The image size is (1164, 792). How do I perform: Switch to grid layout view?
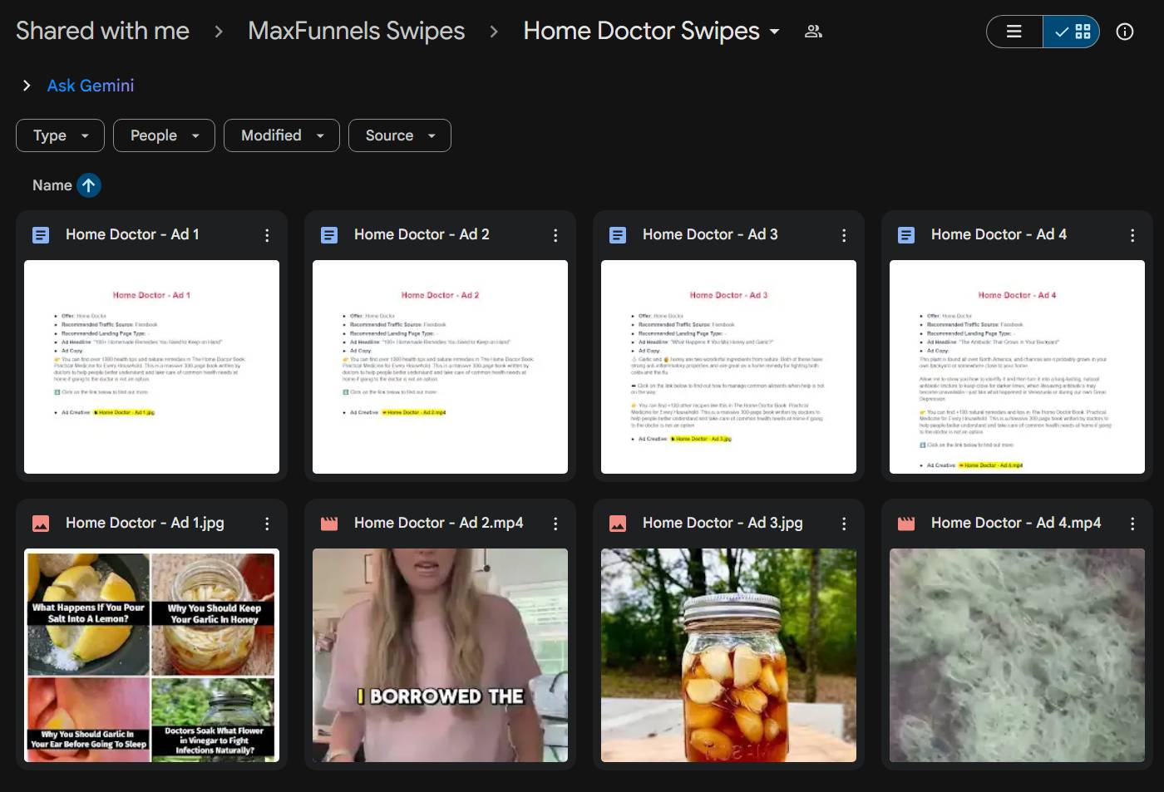click(1073, 32)
